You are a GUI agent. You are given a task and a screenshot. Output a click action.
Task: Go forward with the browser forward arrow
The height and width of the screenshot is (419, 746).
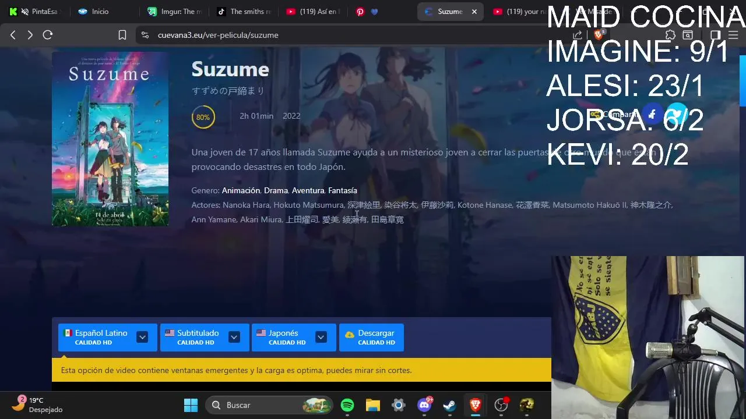tap(30, 35)
